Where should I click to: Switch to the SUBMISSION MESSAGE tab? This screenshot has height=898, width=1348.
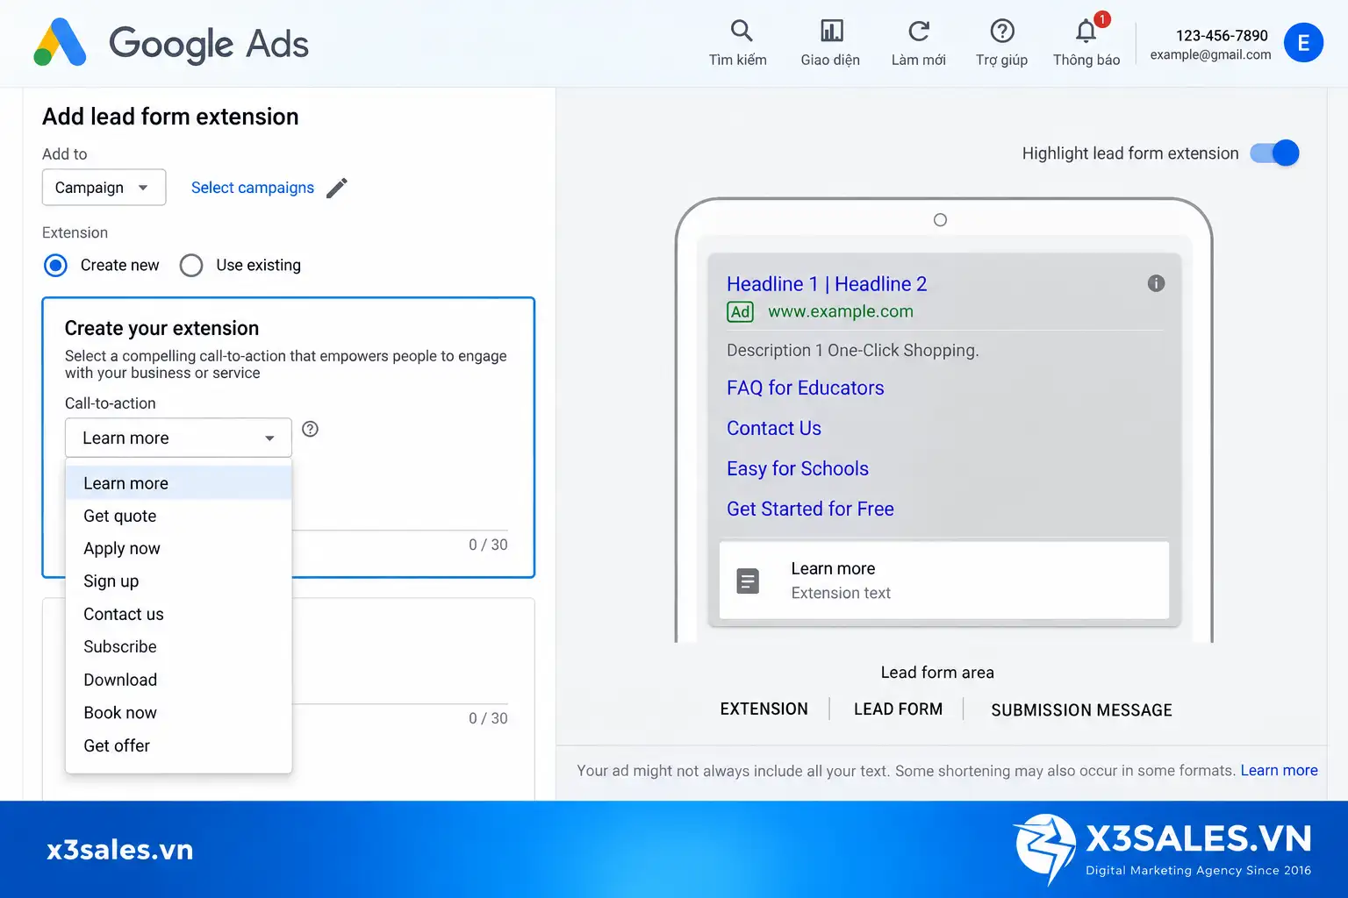[x=1081, y=709]
